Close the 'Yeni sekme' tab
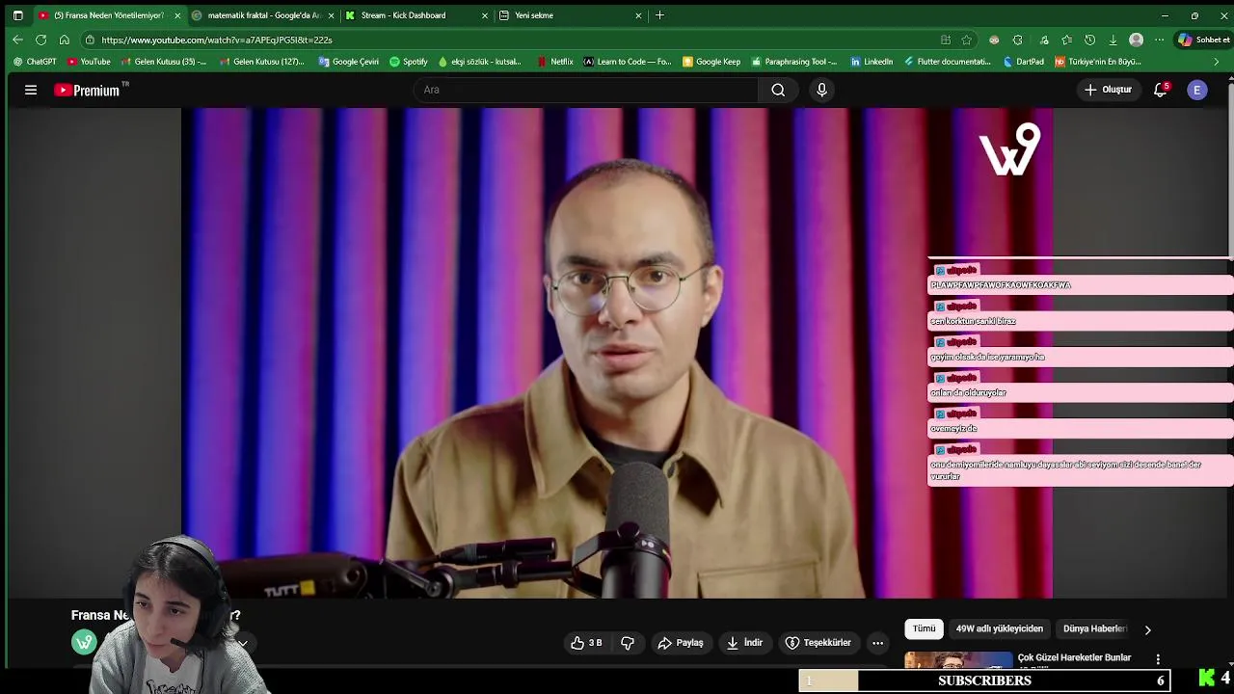1234x694 pixels. pos(637,15)
